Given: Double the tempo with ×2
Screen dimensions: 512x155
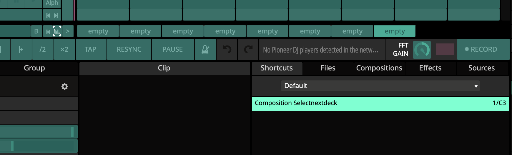Looking at the screenshot, I should pyautogui.click(x=64, y=49).
